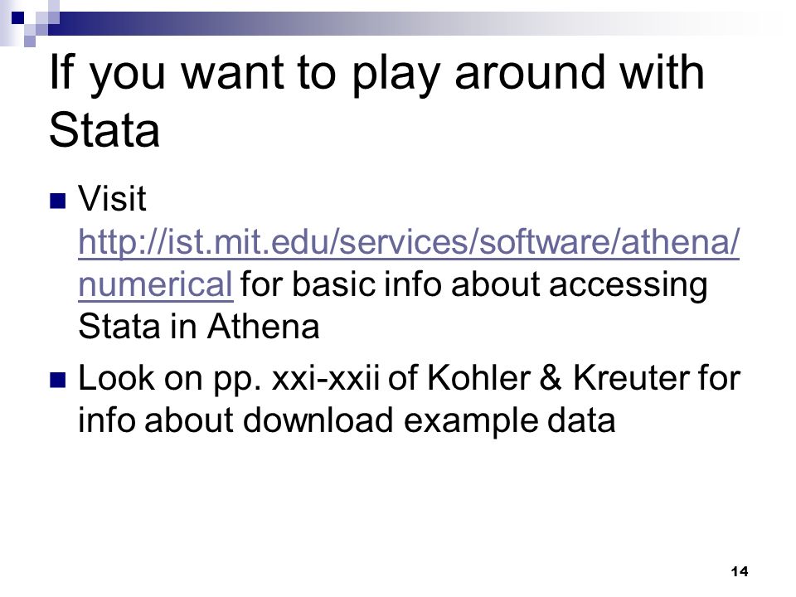Viewport: 796px width, 597px height.
Task: Click the slide number 14
Action: point(739,571)
